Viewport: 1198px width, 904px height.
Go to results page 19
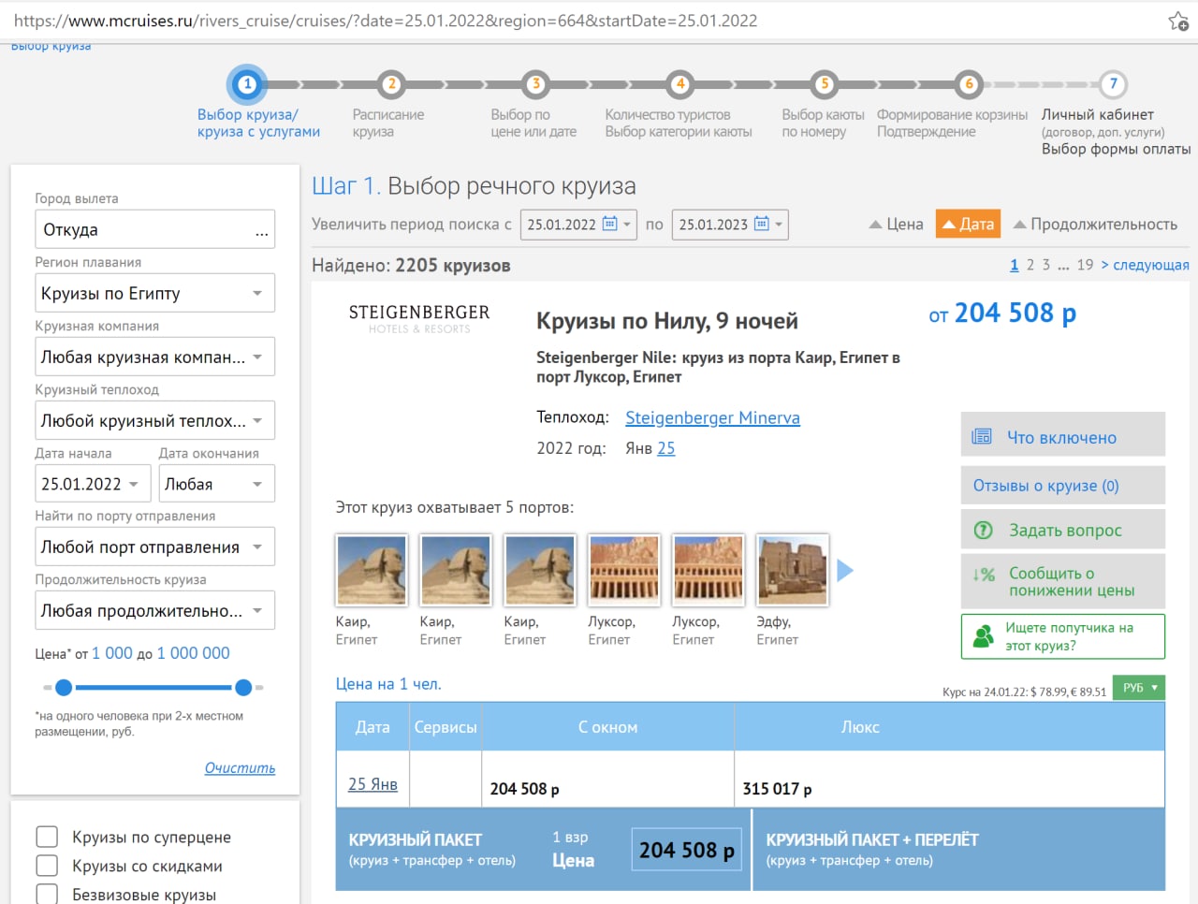[x=1085, y=265]
